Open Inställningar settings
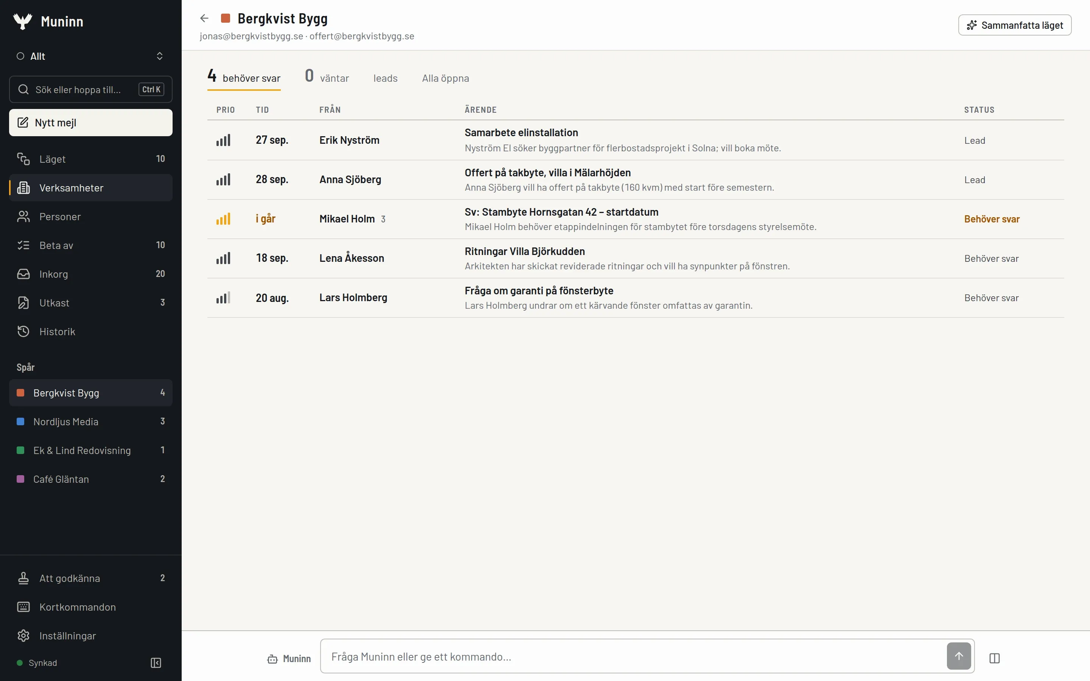This screenshot has width=1090, height=681. (x=90, y=636)
